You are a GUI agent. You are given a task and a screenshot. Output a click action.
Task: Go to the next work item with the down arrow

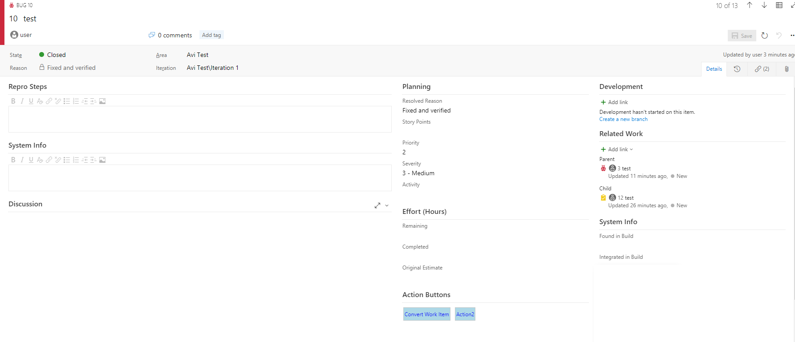764,5
